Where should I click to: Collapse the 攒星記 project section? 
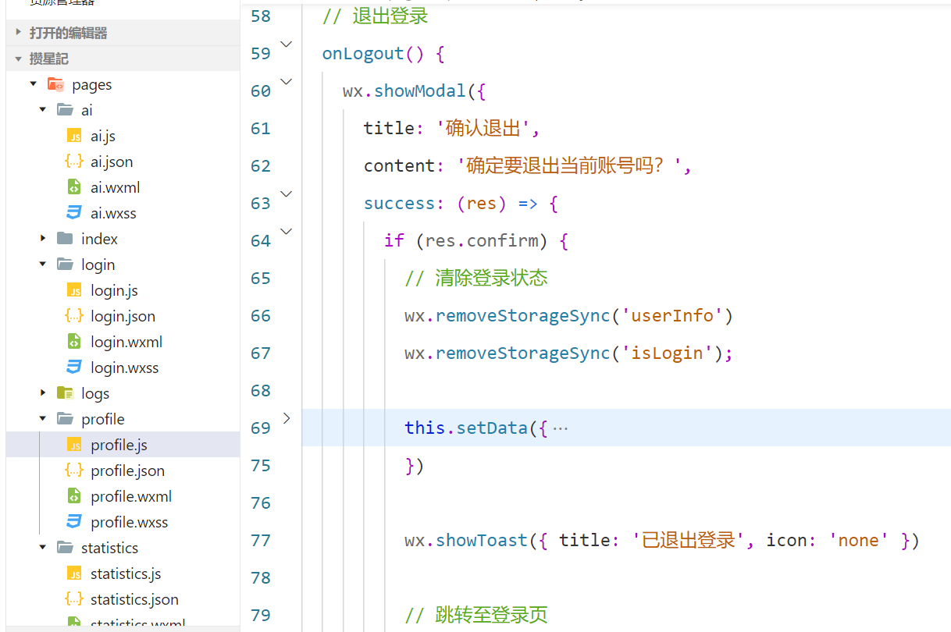[18, 59]
